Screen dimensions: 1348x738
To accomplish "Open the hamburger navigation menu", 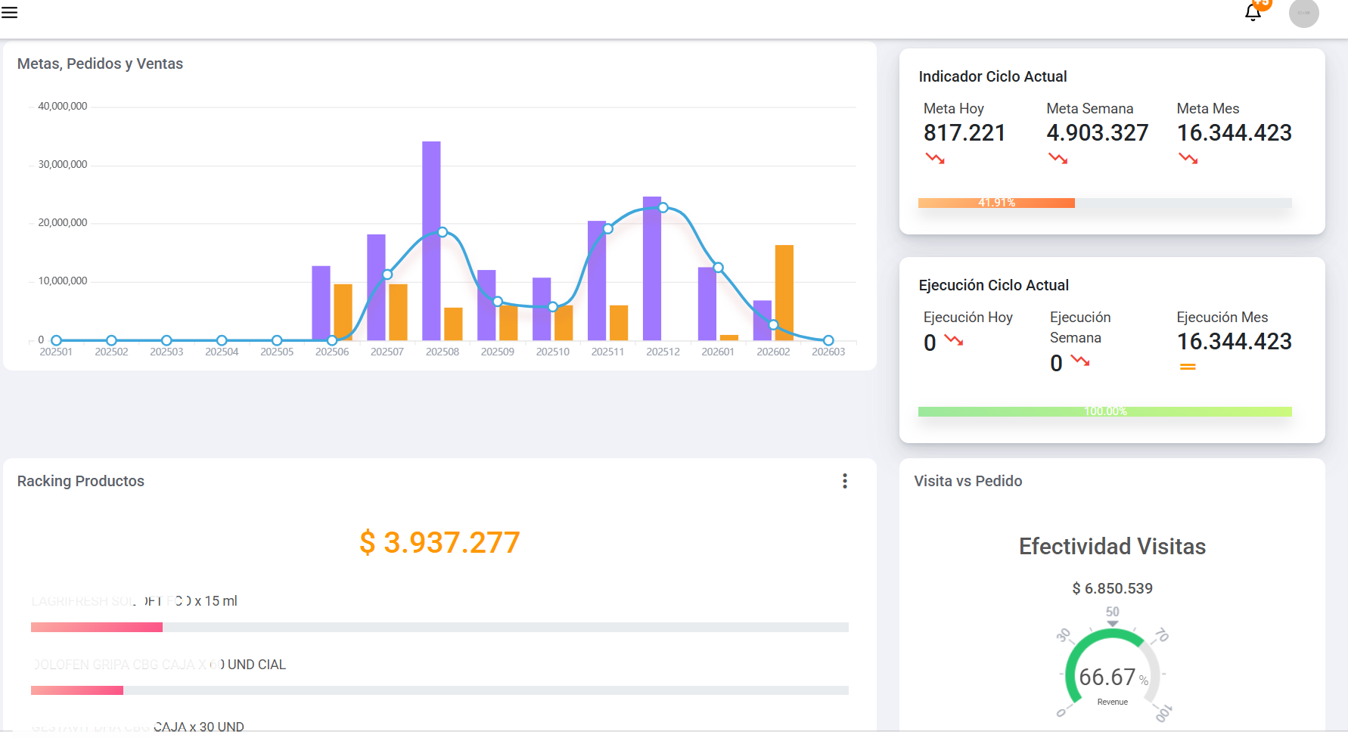I will 10,12.
